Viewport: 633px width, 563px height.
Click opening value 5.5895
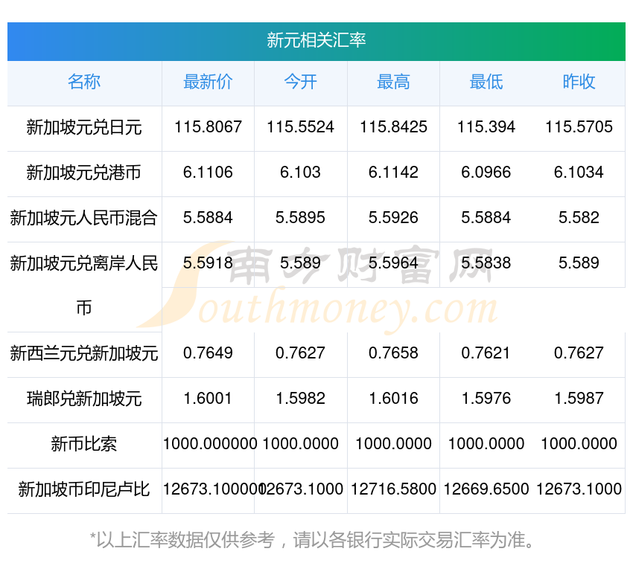tap(300, 218)
